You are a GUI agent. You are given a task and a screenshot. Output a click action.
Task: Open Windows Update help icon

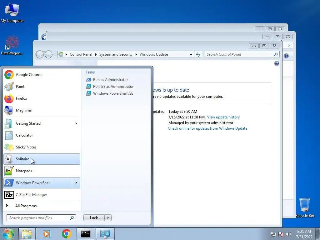277,63
